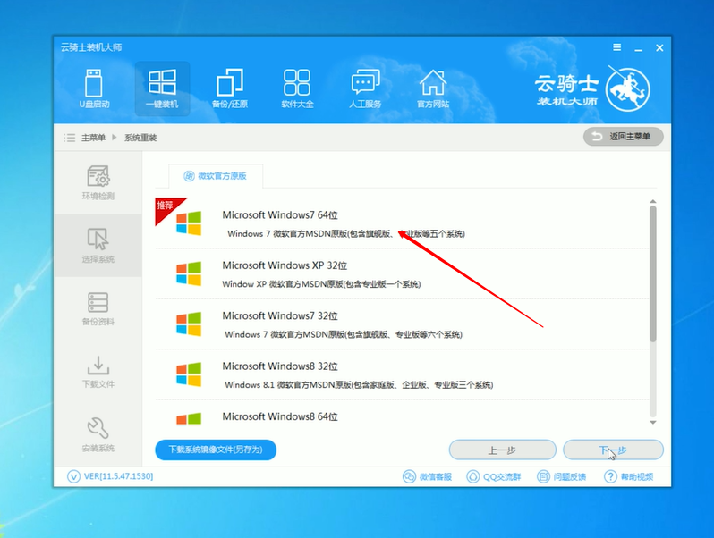Click the scrollbar down arrow of system list
714x538 pixels.
653,423
